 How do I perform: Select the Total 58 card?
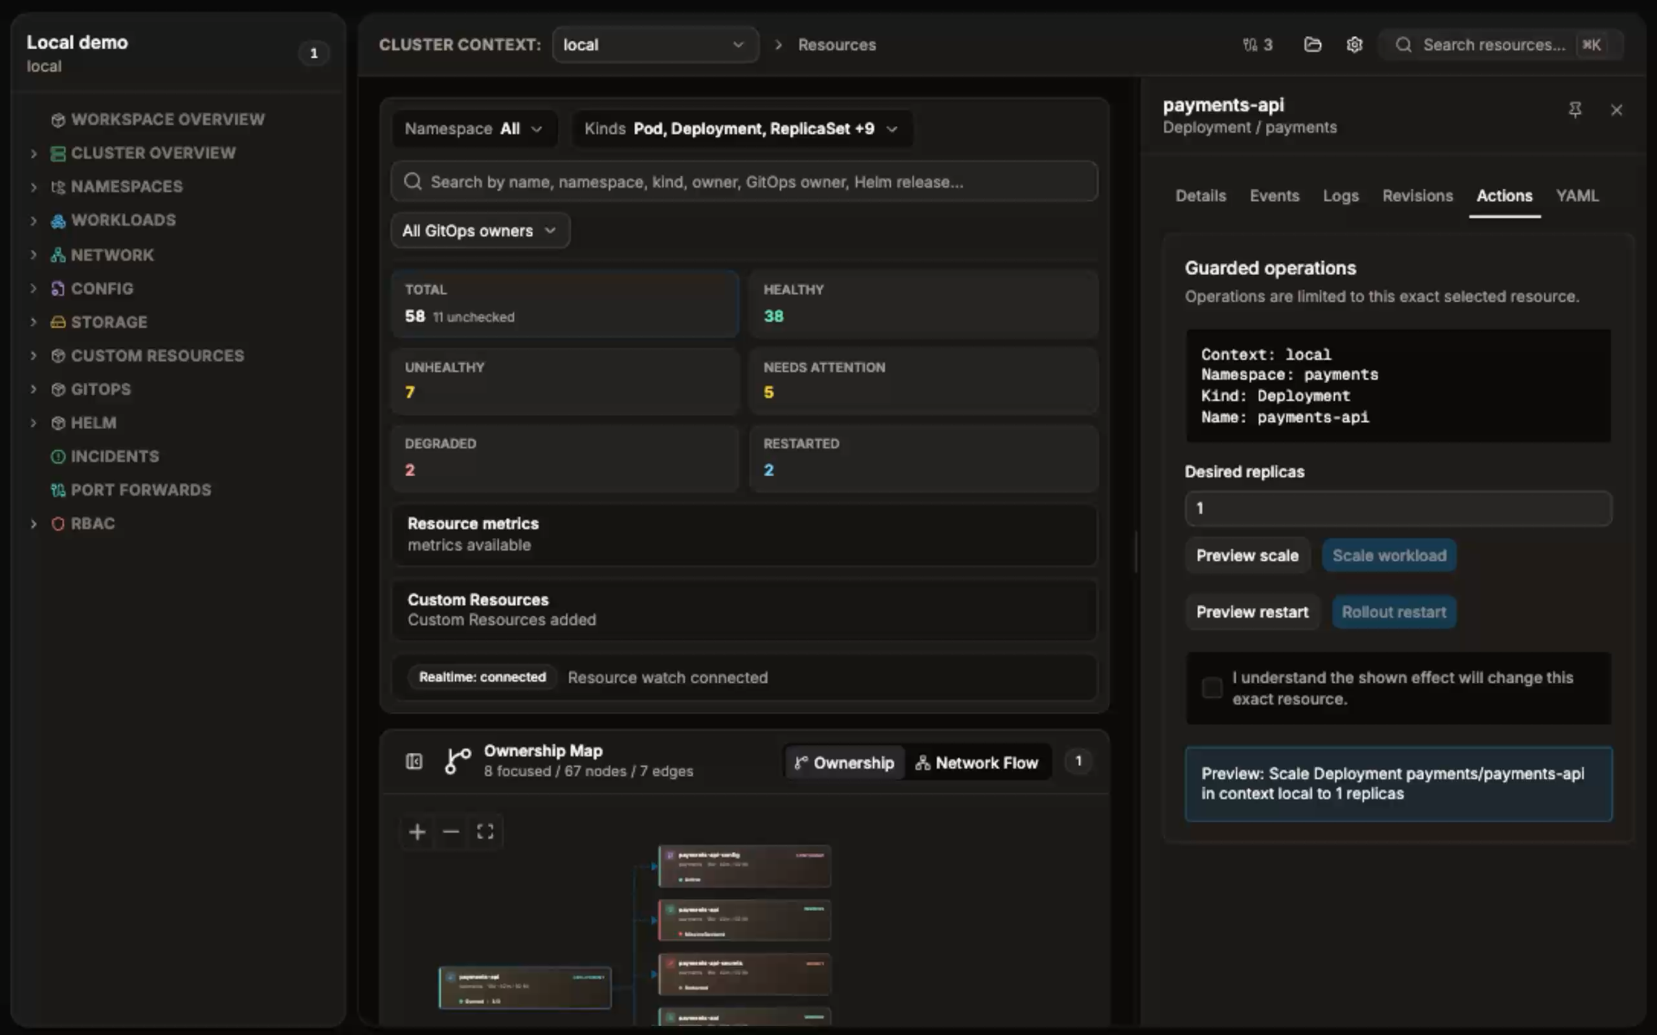[x=566, y=305]
